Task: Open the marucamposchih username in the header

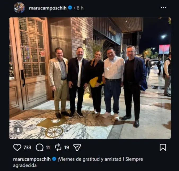Action: tap(48, 8)
